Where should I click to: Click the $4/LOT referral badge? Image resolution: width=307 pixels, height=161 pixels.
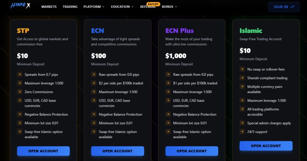[153, 4]
